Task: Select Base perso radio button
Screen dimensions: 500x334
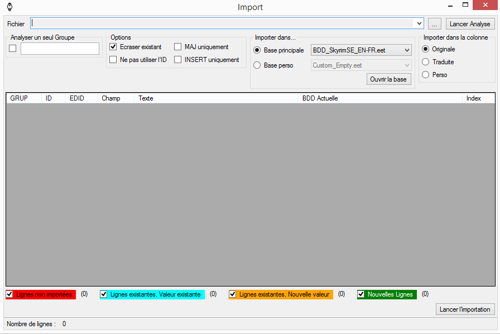Action: tap(257, 65)
